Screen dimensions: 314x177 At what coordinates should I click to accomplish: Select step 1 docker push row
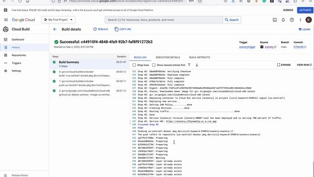[x=89, y=83]
